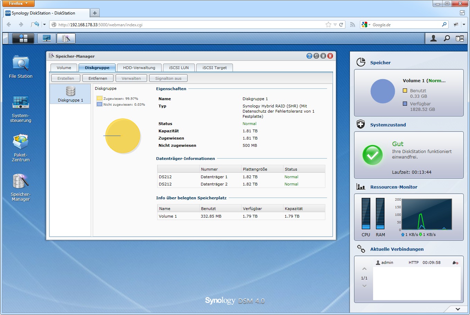Screen dimensions: 470x315
Task: Open Speicher widget title link
Action: (380, 63)
